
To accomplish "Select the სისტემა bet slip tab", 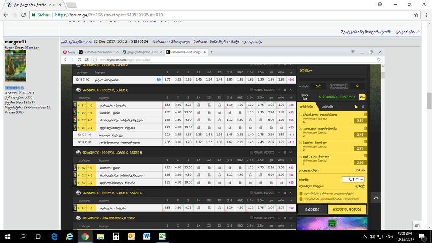I will click(327, 107).
